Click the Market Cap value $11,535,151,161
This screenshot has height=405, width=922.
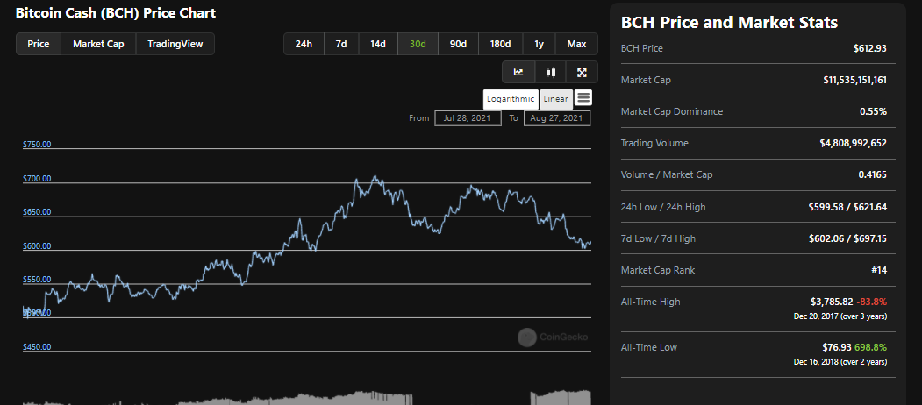coord(855,80)
